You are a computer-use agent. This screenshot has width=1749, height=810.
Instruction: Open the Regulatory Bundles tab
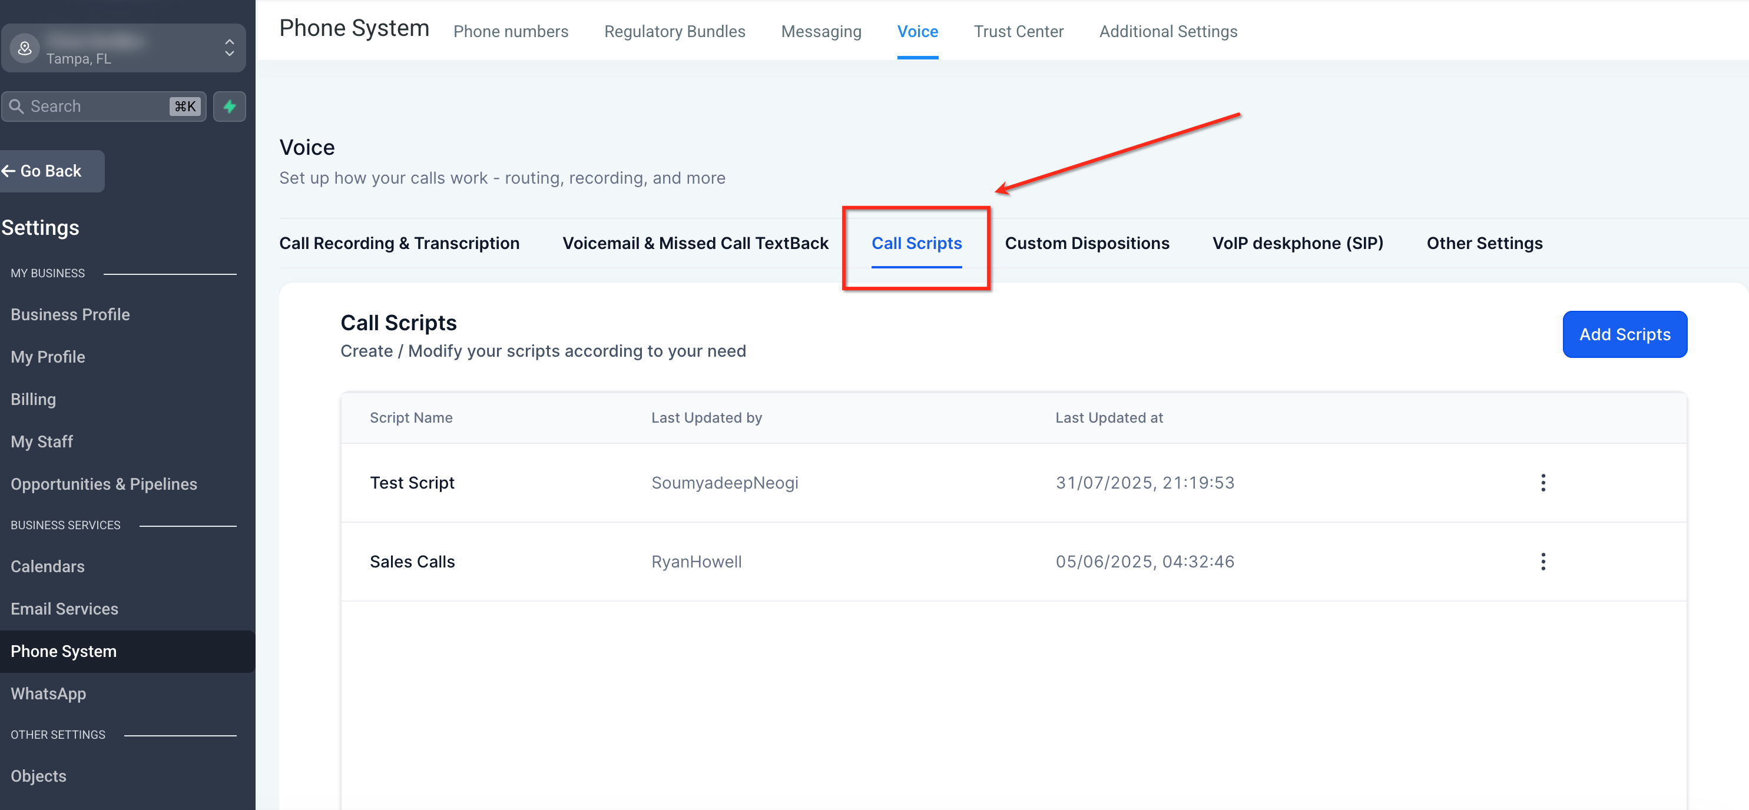point(674,31)
